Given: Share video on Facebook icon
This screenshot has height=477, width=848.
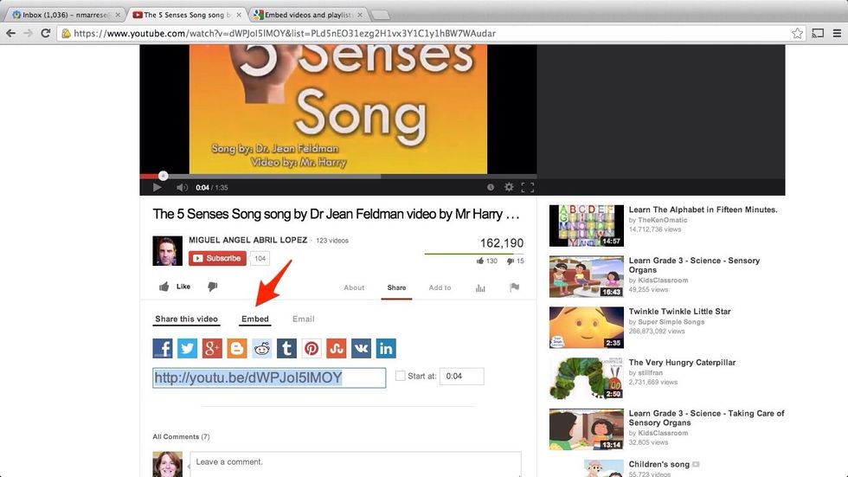Looking at the screenshot, I should click(x=163, y=348).
